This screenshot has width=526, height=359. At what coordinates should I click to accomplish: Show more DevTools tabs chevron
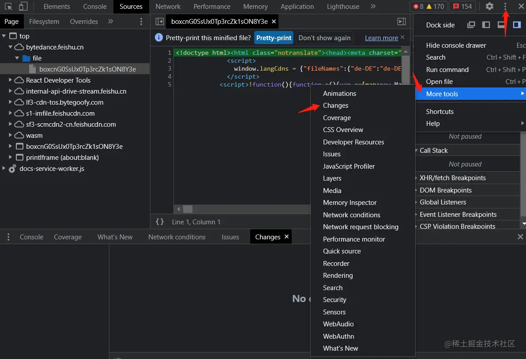[373, 6]
